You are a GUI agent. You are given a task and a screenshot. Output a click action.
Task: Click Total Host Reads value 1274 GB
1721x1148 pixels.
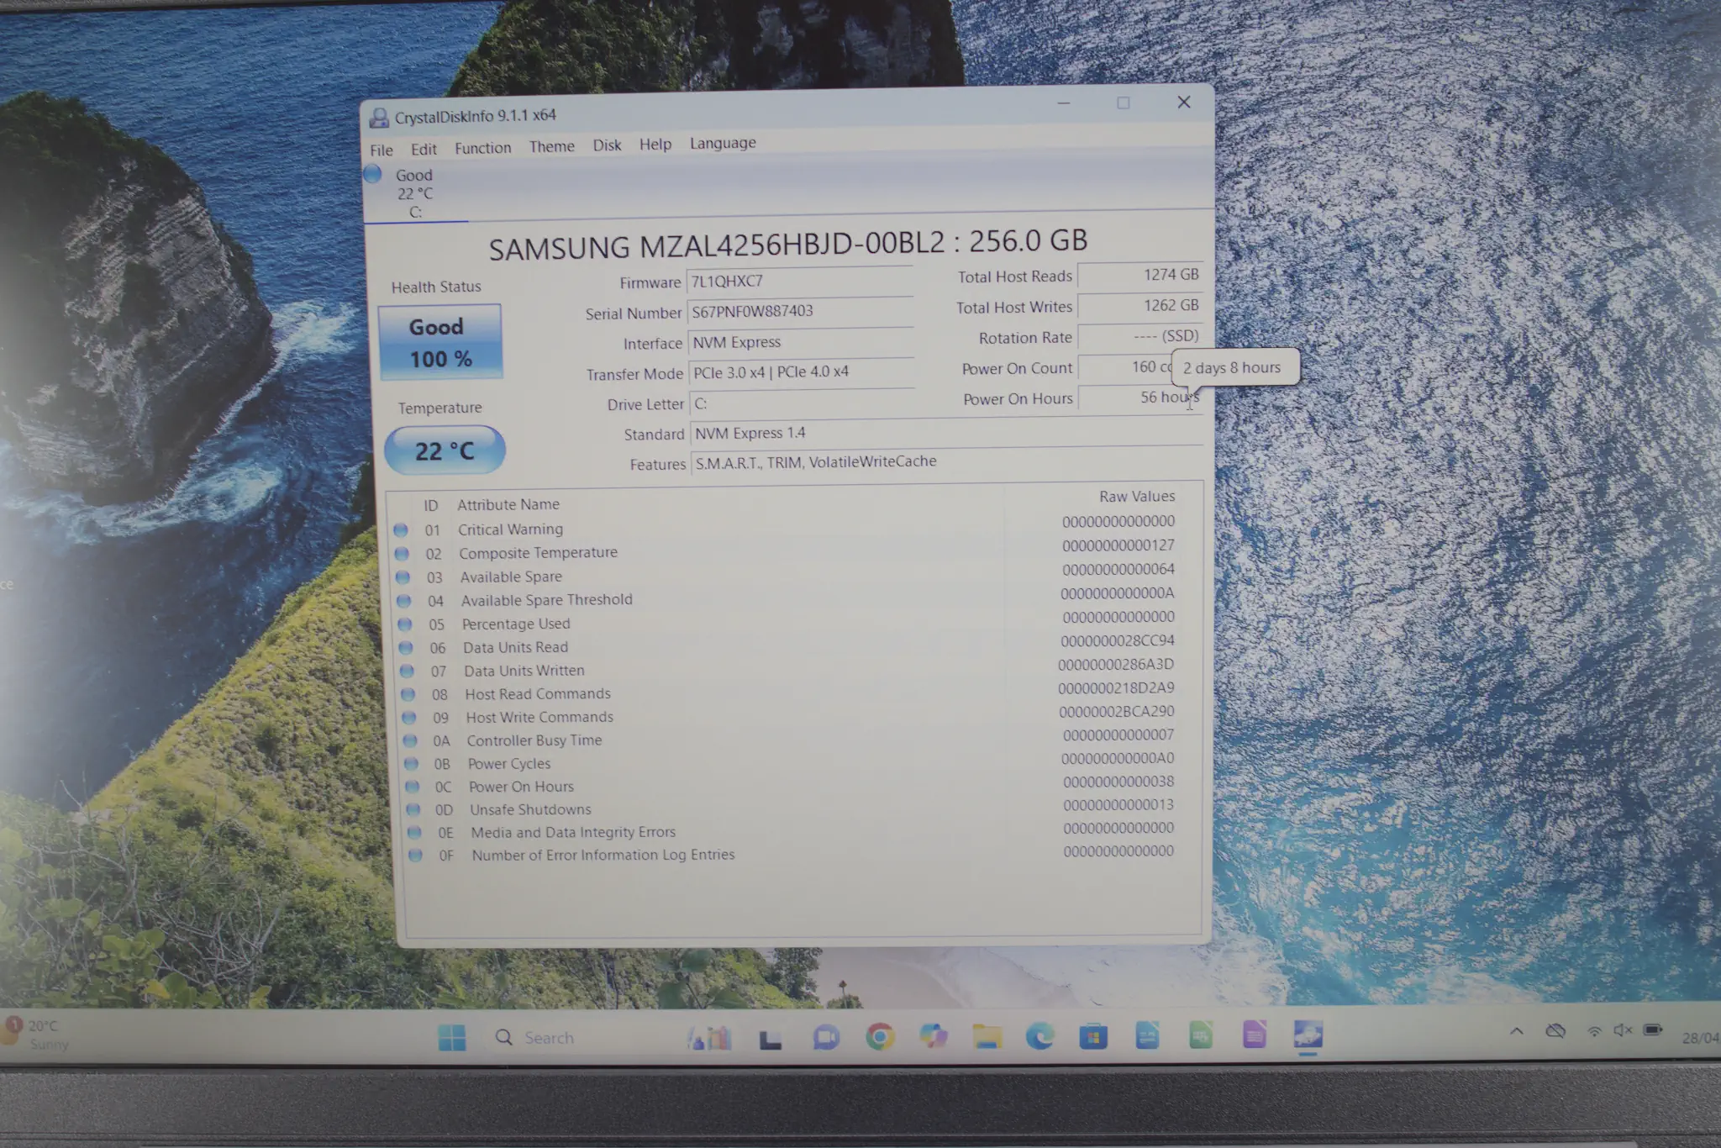coord(1139,275)
